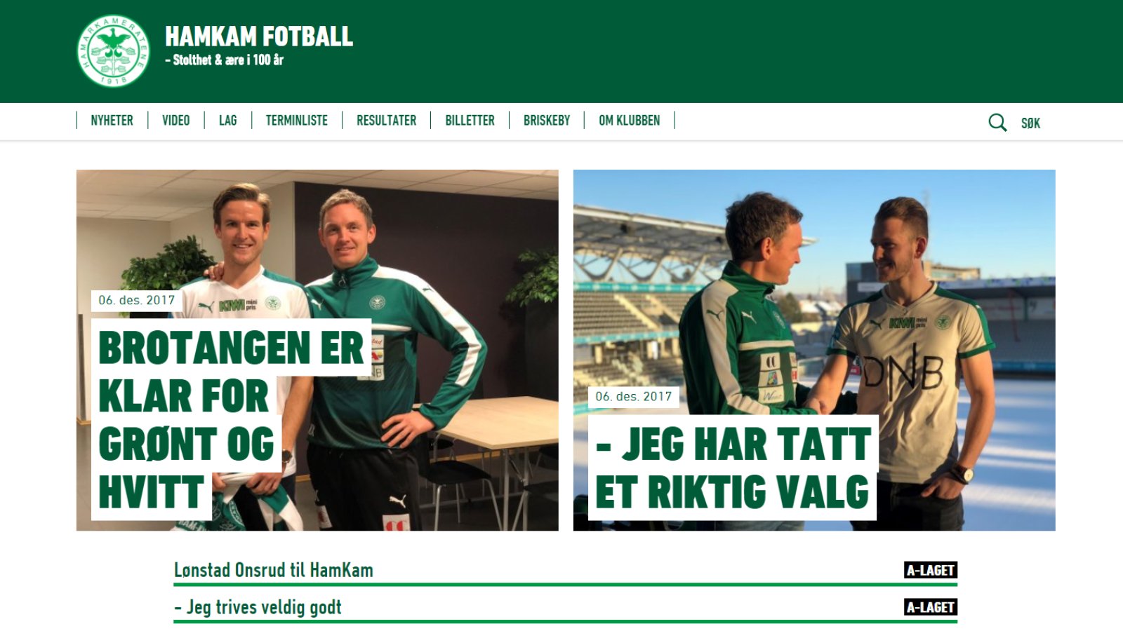This screenshot has height=631, width=1123.
Task: Click the search magnifying glass icon
Action: 997,123
